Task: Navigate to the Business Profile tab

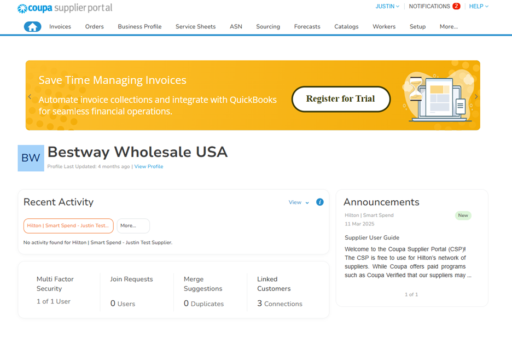Action: point(139,26)
